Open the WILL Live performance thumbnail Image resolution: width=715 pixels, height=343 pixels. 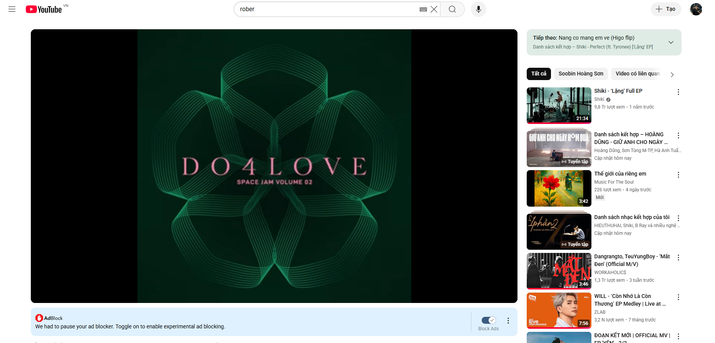tap(559, 310)
